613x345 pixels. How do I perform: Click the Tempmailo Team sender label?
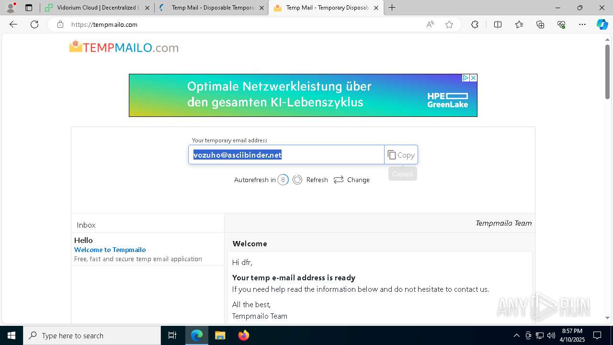click(x=504, y=223)
